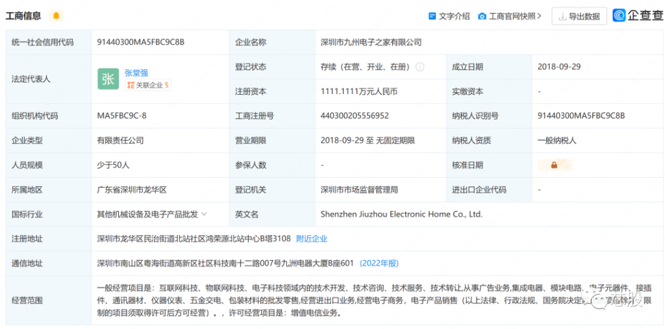The width and height of the screenshot is (665, 329).
Task: Select region 广东省深圳市龙华区
Action: click(132, 189)
